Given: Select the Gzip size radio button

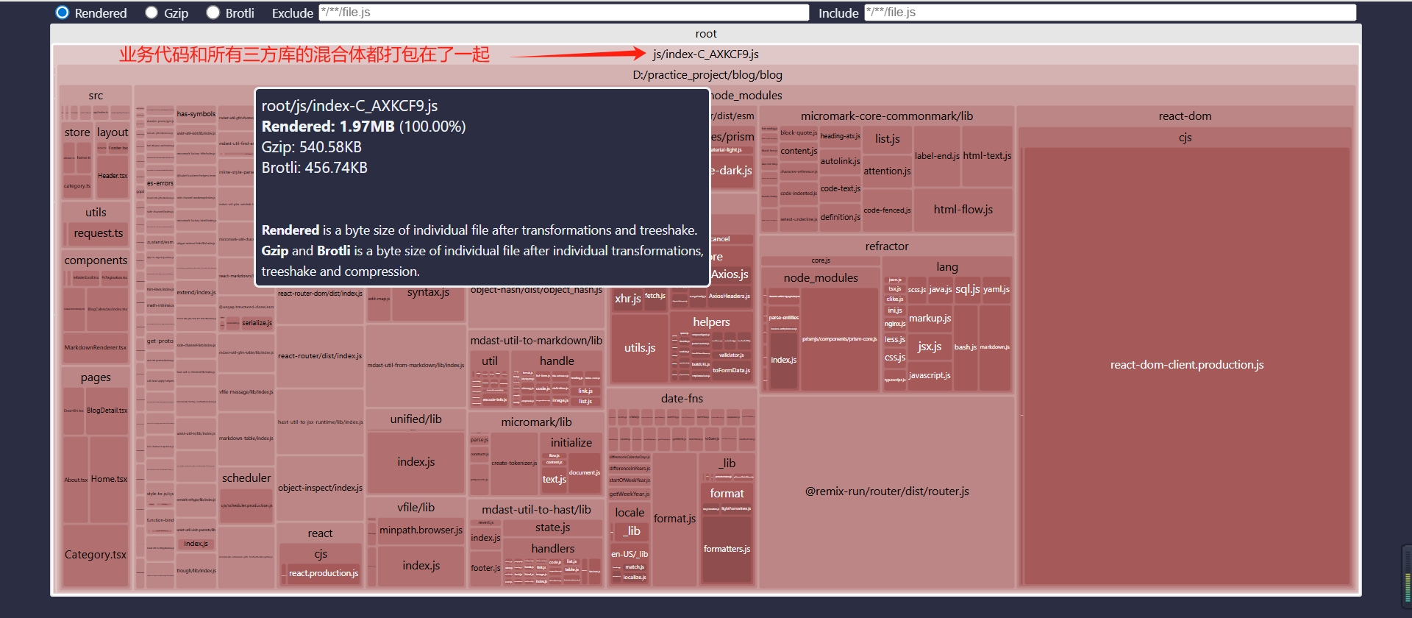Looking at the screenshot, I should pos(152,13).
